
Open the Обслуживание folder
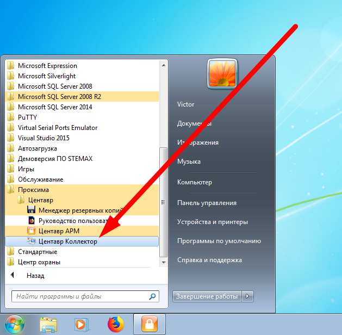tap(82, 179)
